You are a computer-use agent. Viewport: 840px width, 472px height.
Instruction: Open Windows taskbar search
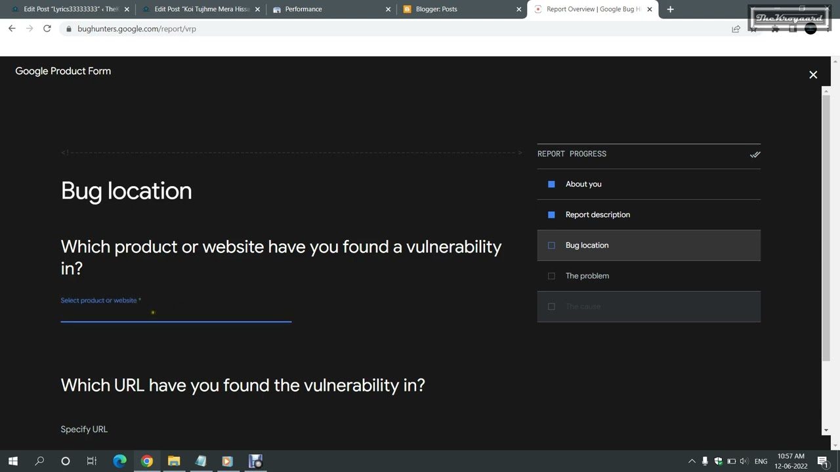tap(39, 462)
